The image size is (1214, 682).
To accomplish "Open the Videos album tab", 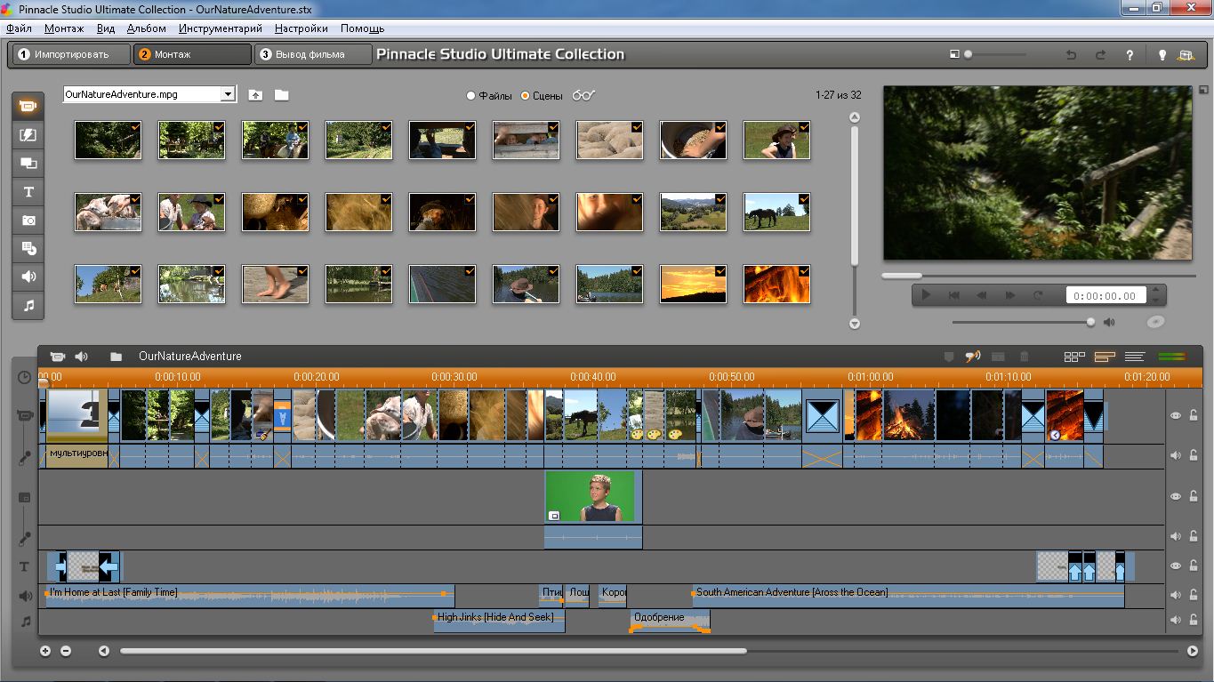I will pyautogui.click(x=28, y=107).
